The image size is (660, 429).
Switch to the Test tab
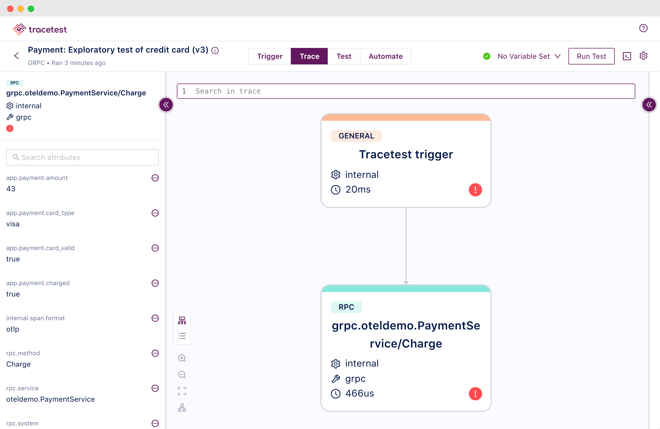click(344, 56)
